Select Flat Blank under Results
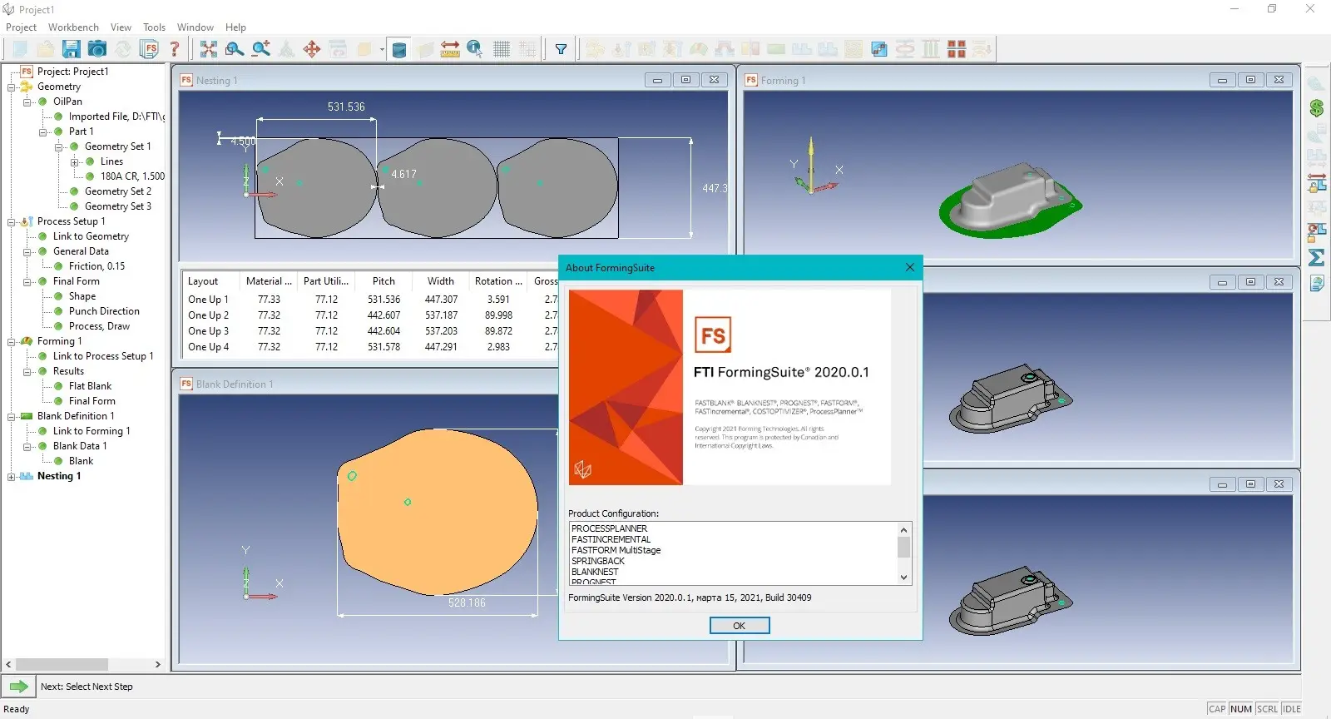The image size is (1331, 719). 90,386
